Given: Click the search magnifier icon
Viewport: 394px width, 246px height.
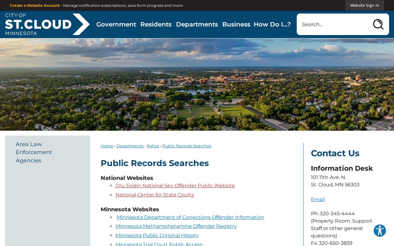Looking at the screenshot, I should pos(378,24).
